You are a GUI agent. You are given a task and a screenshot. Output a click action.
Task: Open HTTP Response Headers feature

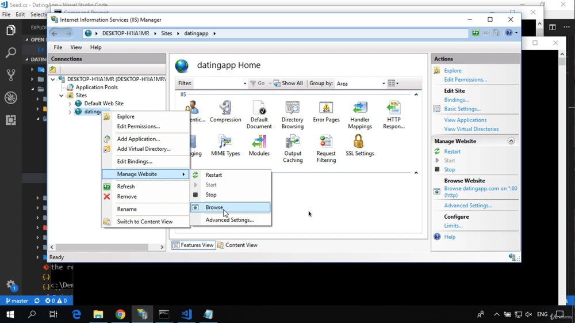tap(393, 115)
